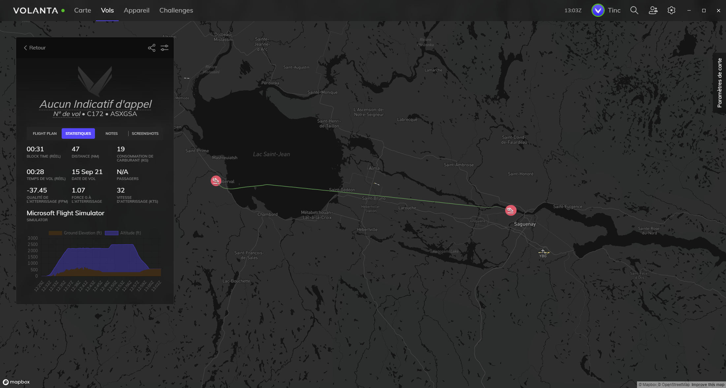Click the search magnifier icon
Screen dimensions: 726x388
[x=634, y=10]
